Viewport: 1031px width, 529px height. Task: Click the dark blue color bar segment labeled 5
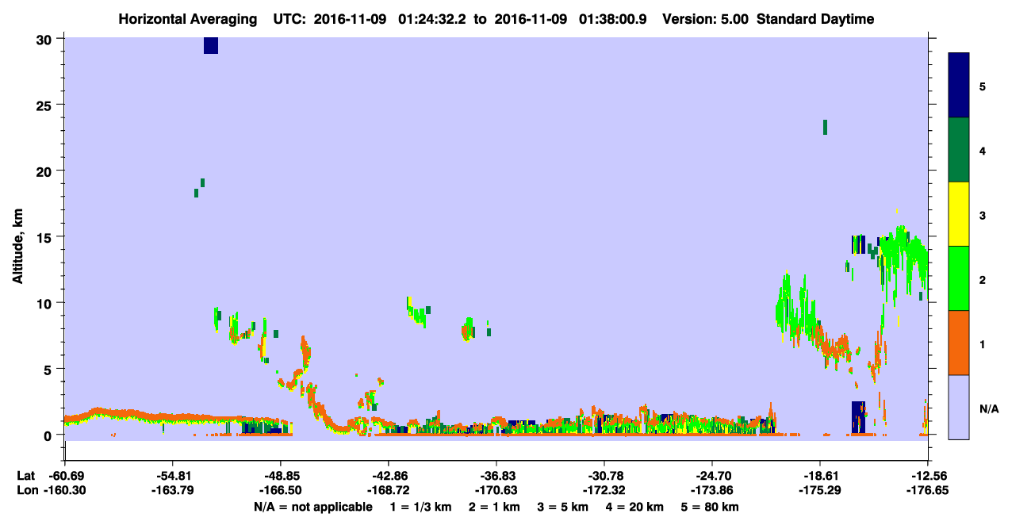959,86
